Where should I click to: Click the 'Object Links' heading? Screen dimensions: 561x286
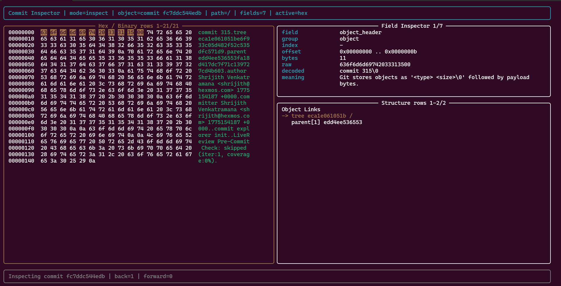tap(301, 109)
